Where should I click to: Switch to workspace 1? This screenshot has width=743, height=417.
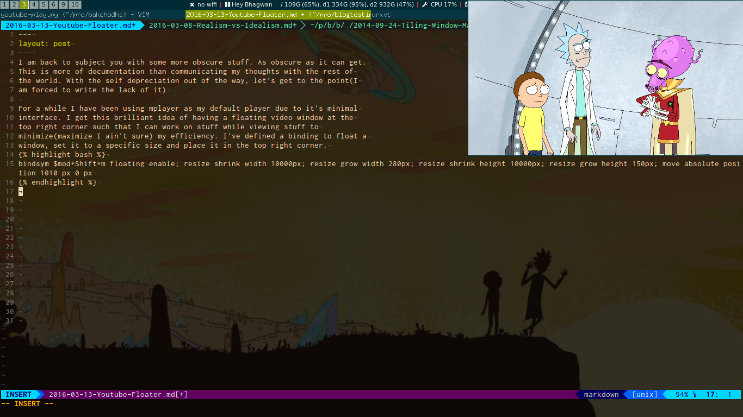4,4
